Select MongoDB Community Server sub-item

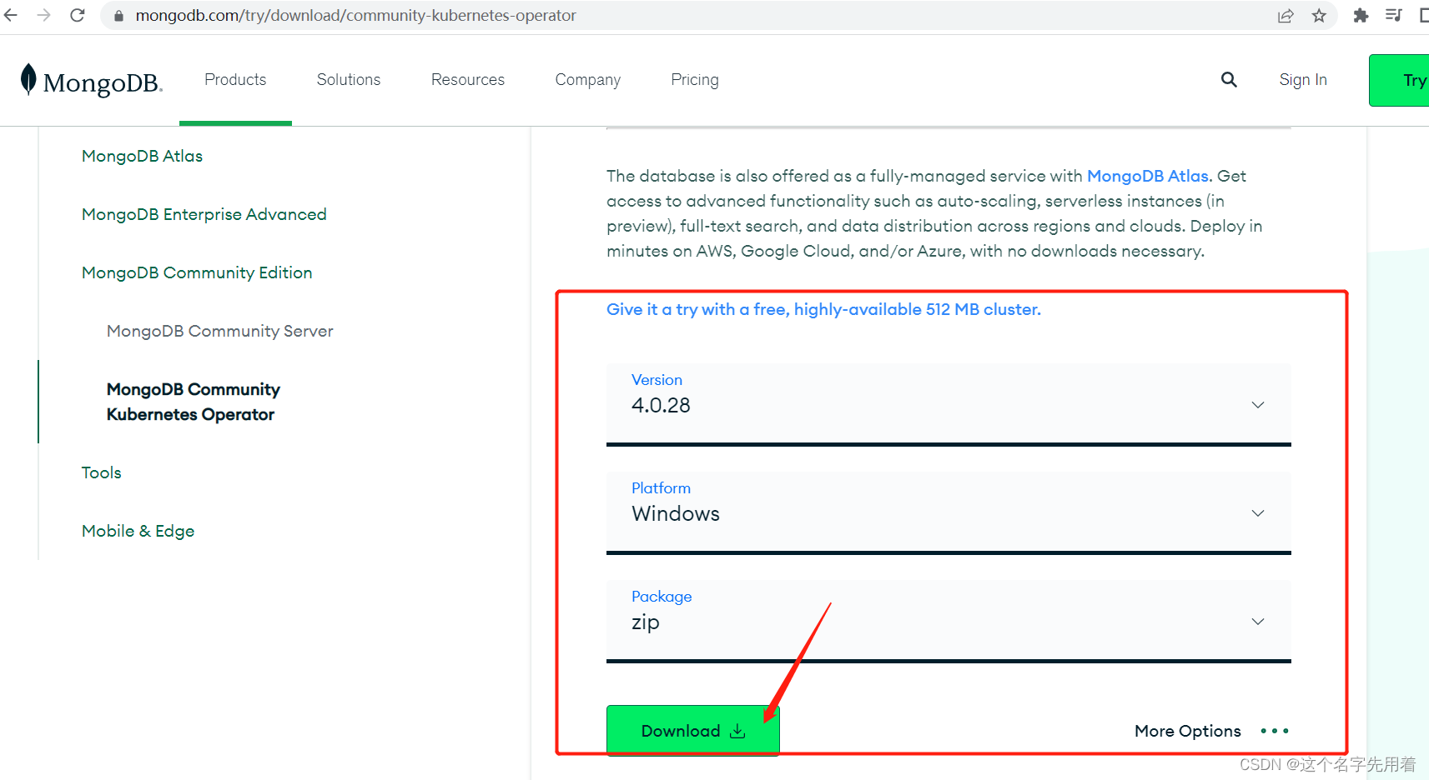[x=220, y=331]
